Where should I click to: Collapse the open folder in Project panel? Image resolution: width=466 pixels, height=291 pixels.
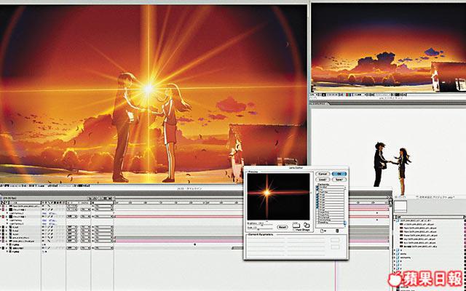coord(395,220)
